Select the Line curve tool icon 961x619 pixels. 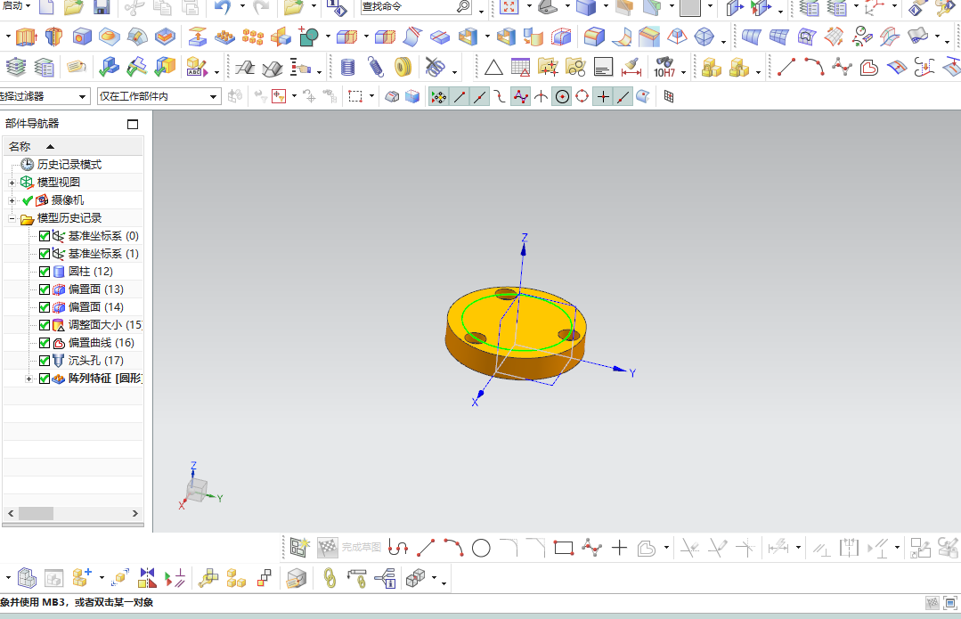pos(786,67)
